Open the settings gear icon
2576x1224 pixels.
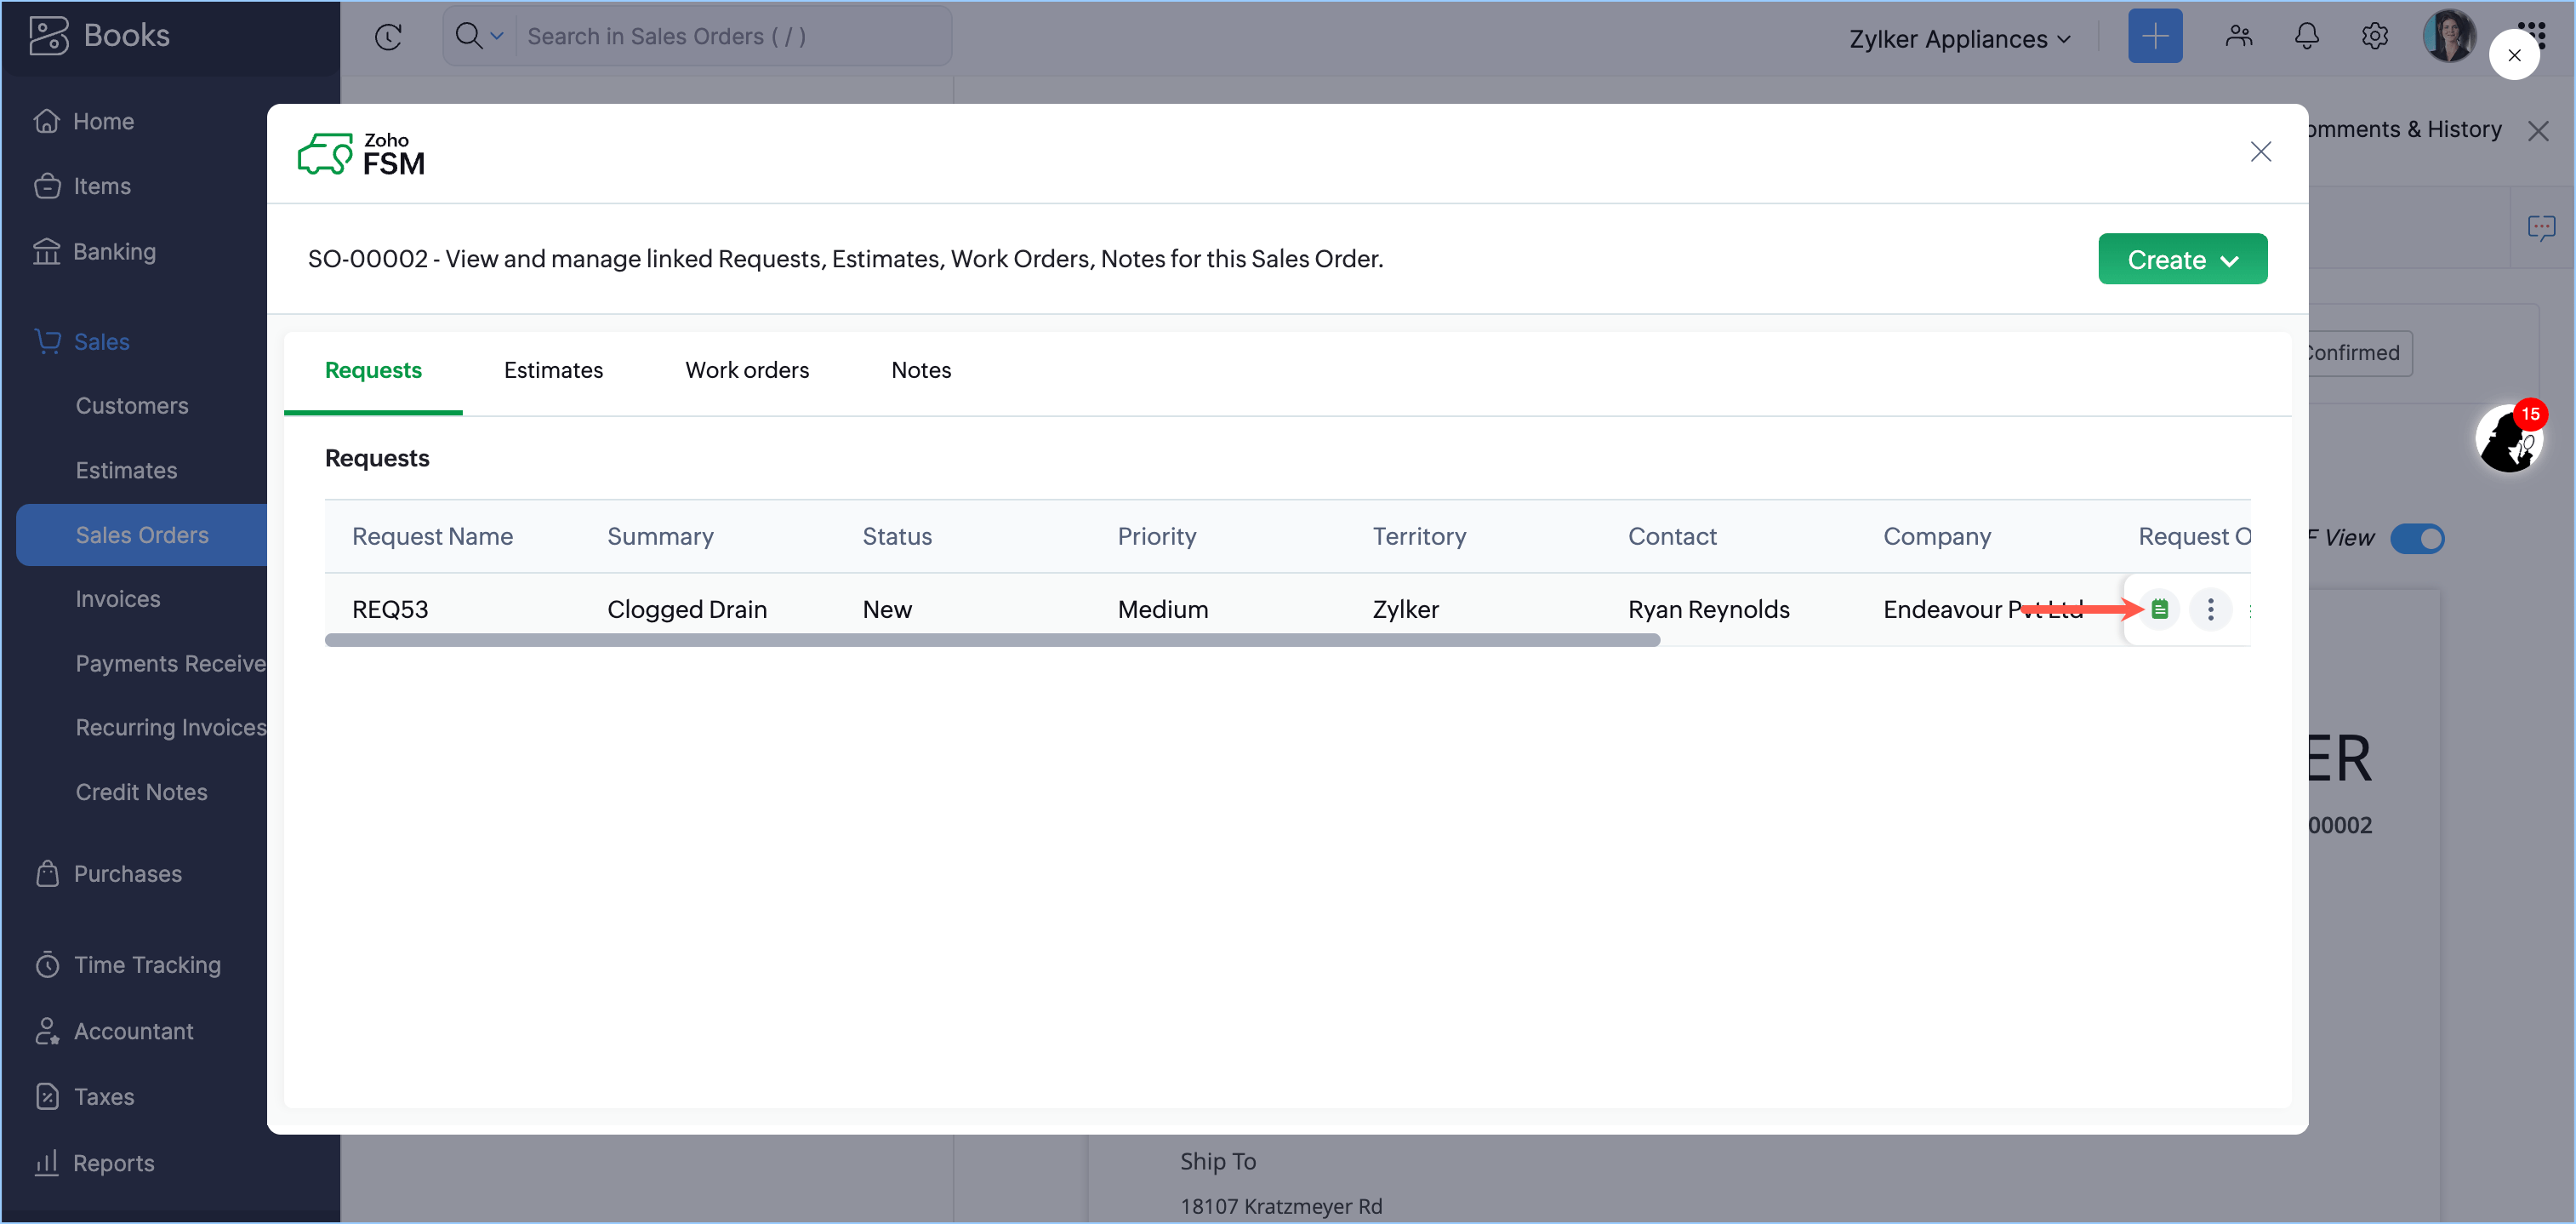click(2374, 37)
